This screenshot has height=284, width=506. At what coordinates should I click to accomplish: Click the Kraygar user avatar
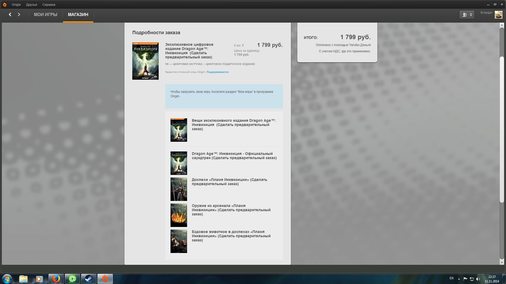coord(498,15)
